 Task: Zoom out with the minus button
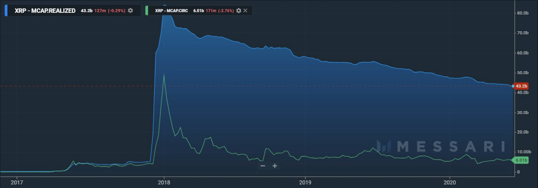tap(263, 166)
